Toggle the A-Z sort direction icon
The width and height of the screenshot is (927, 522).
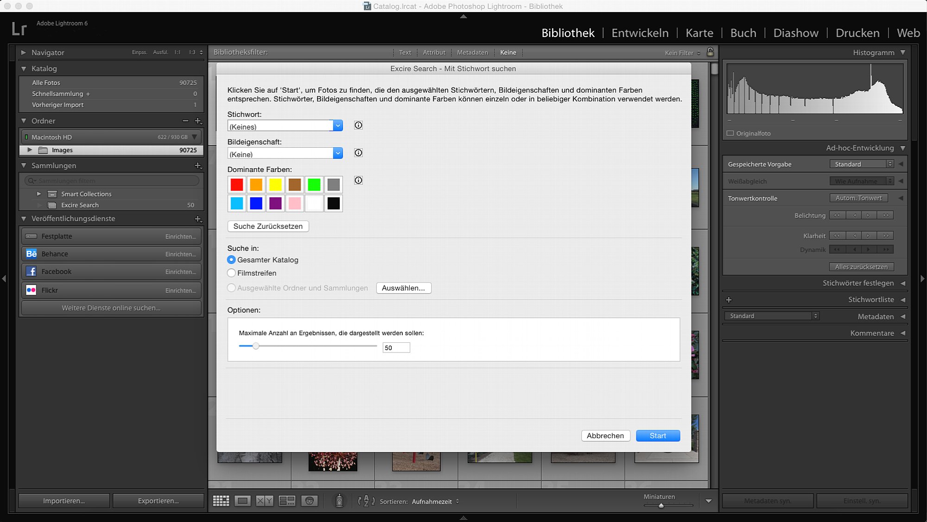point(366,501)
